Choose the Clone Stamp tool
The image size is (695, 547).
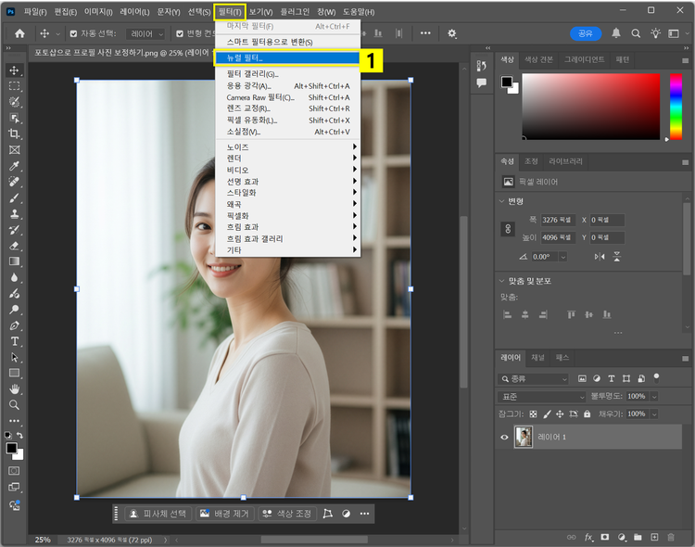tap(15, 214)
